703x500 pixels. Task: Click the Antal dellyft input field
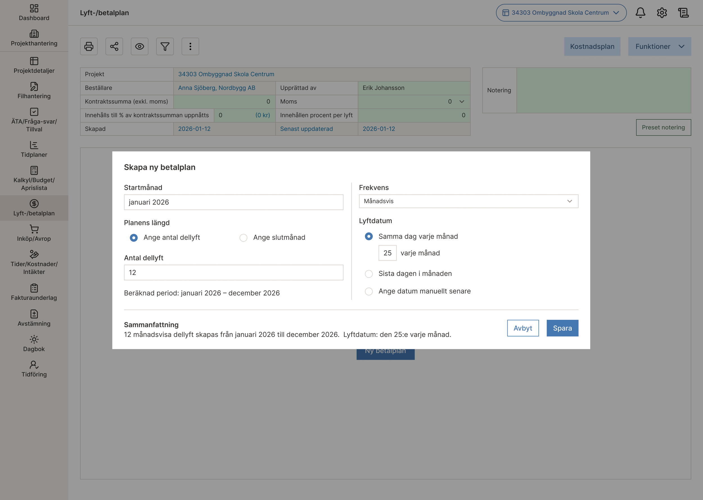(234, 272)
